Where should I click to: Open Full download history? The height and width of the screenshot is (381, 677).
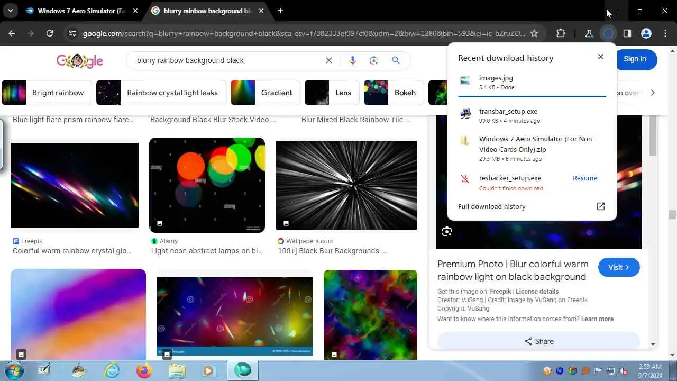point(492,206)
